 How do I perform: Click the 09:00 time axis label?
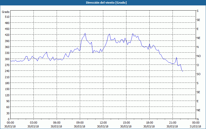coord(80,123)
